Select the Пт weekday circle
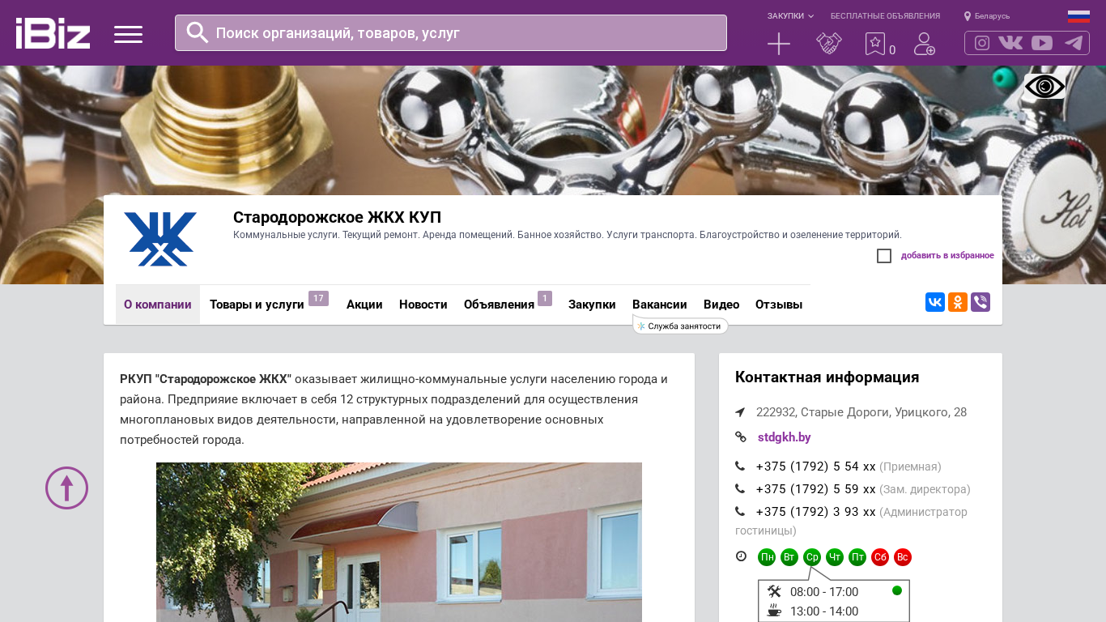This screenshot has height=622, width=1106. click(x=857, y=557)
